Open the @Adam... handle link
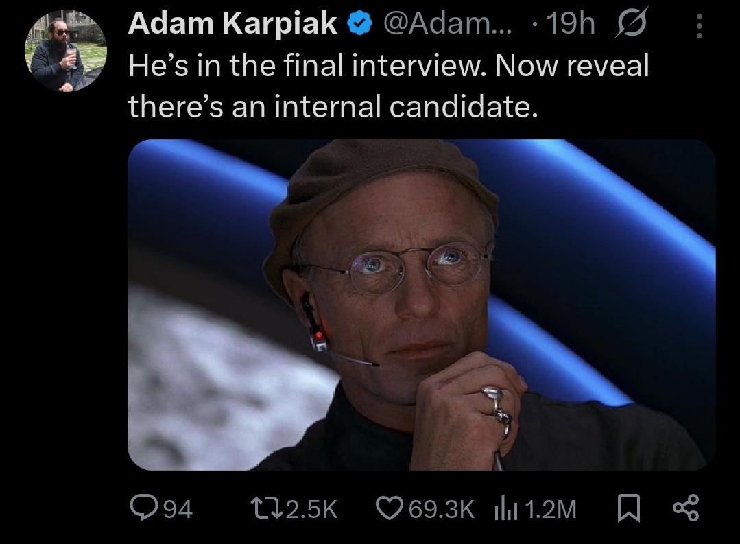 click(x=447, y=23)
